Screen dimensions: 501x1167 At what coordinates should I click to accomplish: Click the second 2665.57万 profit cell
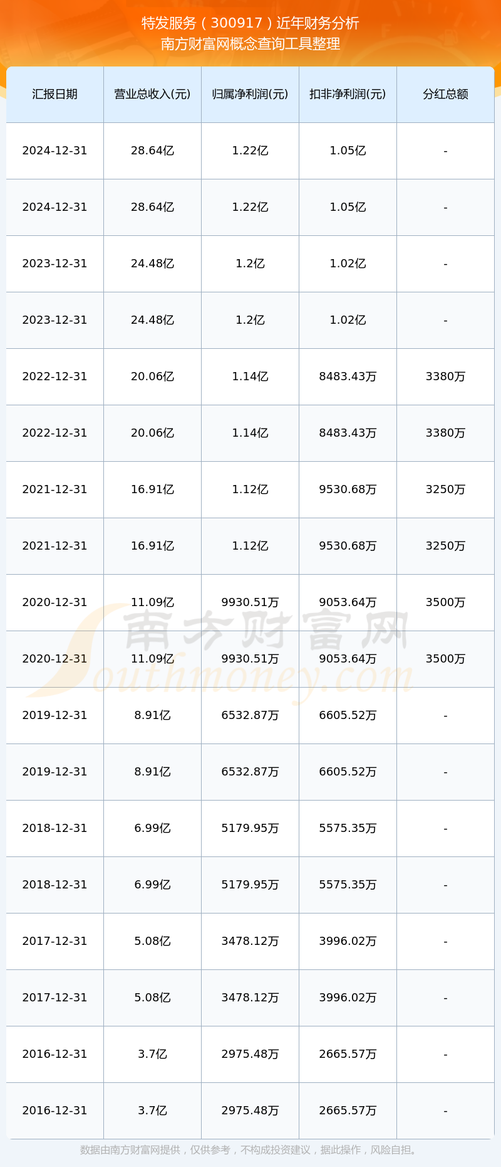tap(348, 1111)
